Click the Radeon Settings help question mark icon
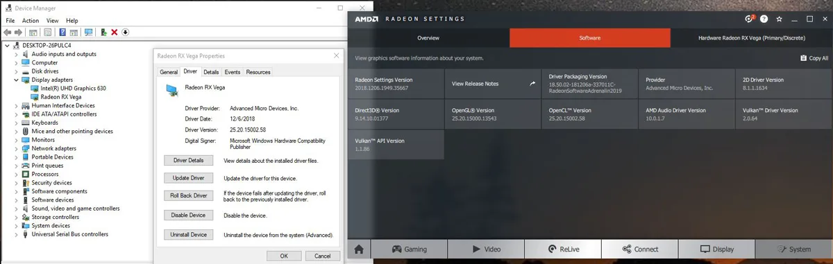Viewport: 833px width, 264px height. tap(764, 19)
